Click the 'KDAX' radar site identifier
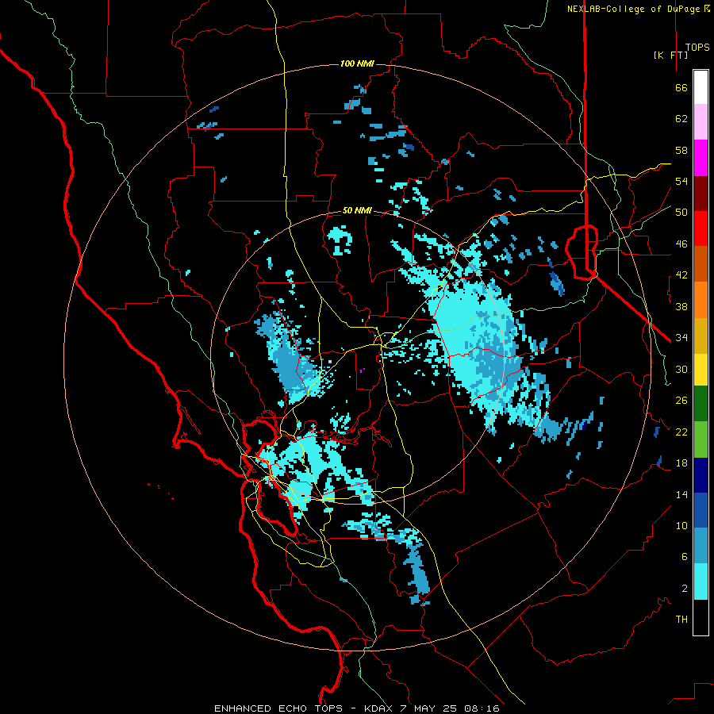 (378, 708)
